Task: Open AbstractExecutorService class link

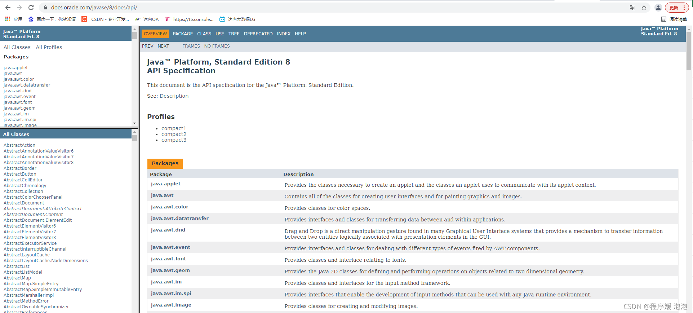Action: pyautogui.click(x=30, y=243)
